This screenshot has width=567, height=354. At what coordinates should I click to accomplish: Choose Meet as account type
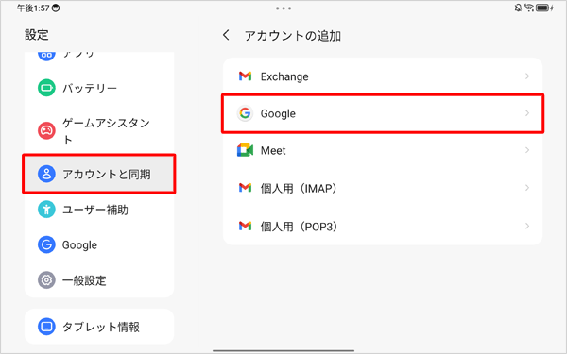coord(383,150)
